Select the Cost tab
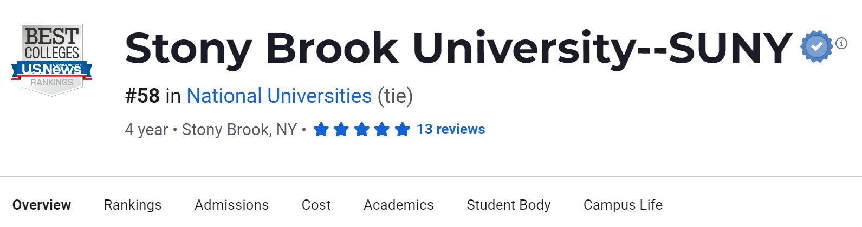This screenshot has height=227, width=862. click(x=316, y=205)
